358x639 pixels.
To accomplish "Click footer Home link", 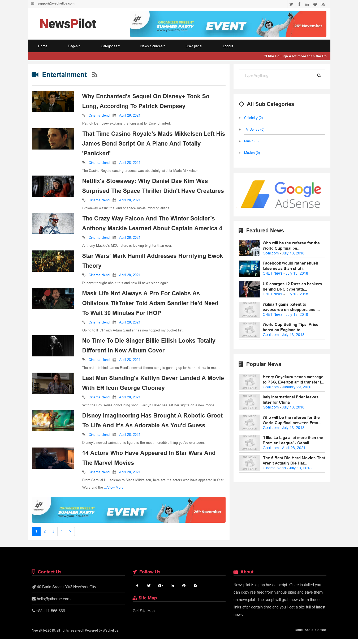I will 298,630.
